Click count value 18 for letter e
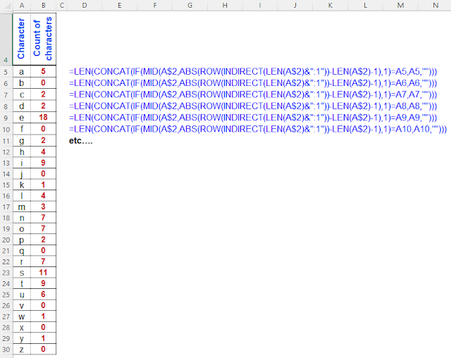The width and height of the screenshot is (451, 358). click(44, 117)
